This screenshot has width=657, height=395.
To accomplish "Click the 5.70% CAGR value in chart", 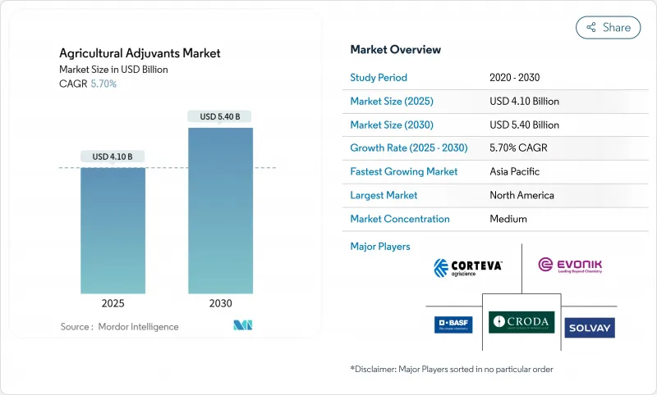I will tap(103, 84).
